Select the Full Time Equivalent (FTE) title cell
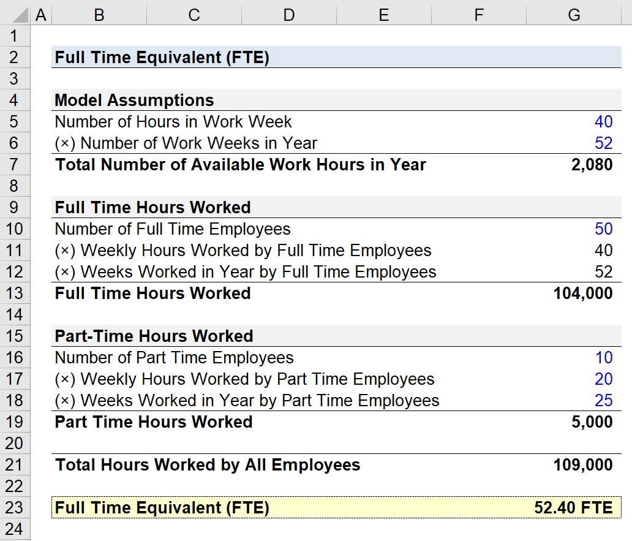The height and width of the screenshot is (541, 632). [x=99, y=57]
